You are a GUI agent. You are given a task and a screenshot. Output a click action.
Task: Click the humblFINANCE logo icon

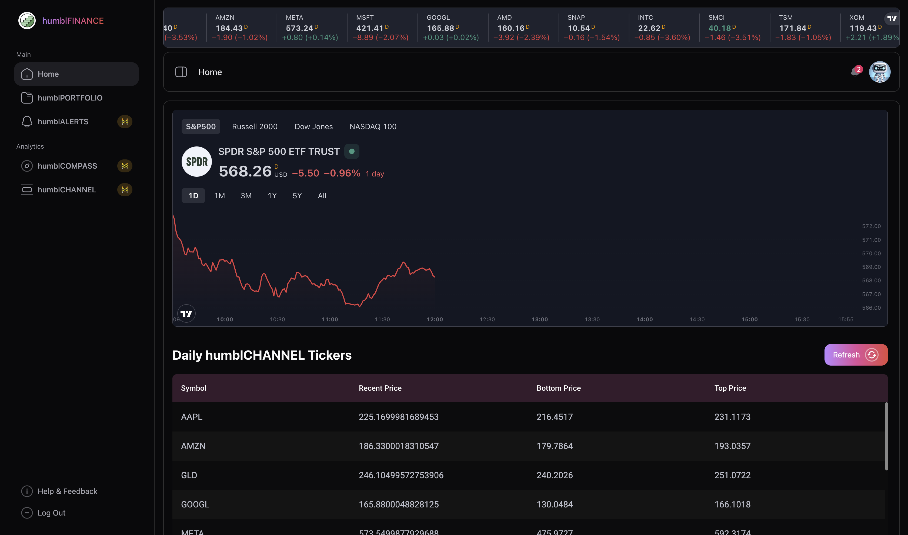point(27,21)
